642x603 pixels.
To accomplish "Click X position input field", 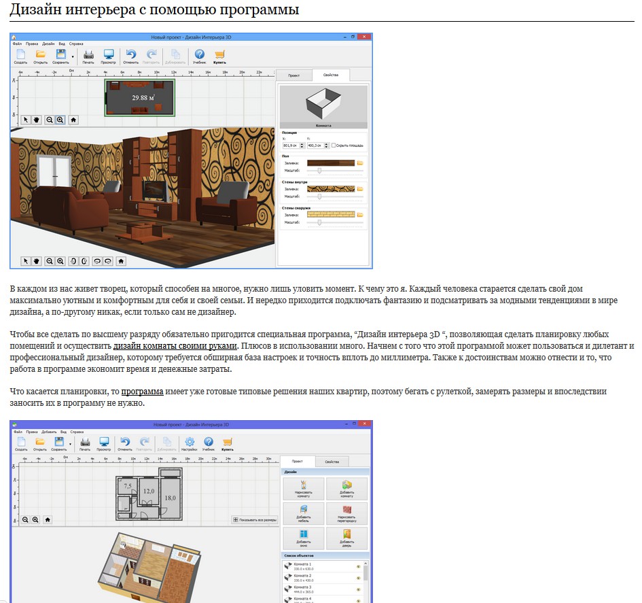I will (x=291, y=145).
